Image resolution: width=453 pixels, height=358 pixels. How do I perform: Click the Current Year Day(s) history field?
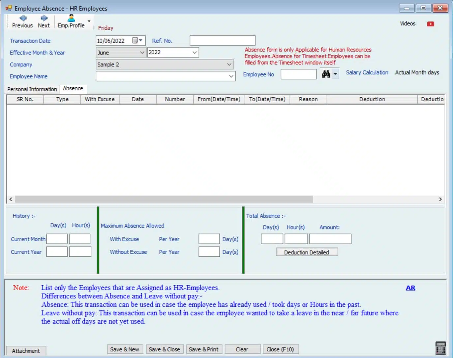tap(57, 252)
